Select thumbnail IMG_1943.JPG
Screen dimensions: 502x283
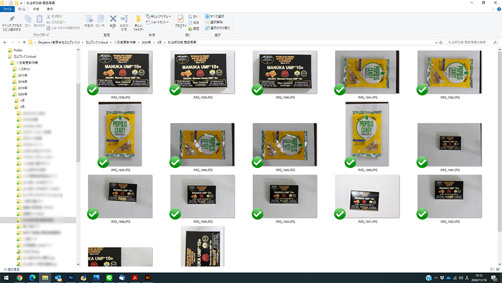point(120,134)
